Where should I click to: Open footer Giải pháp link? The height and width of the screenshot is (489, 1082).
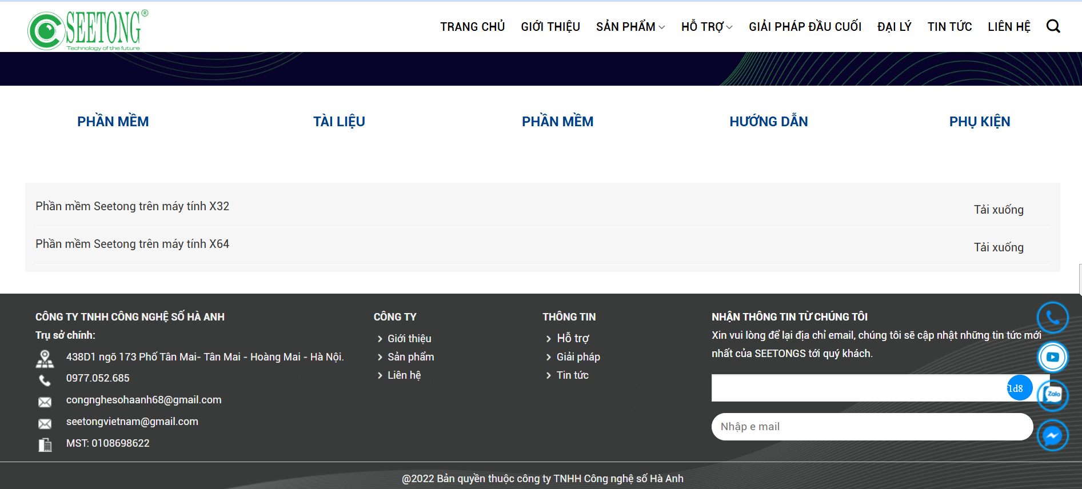coord(578,357)
